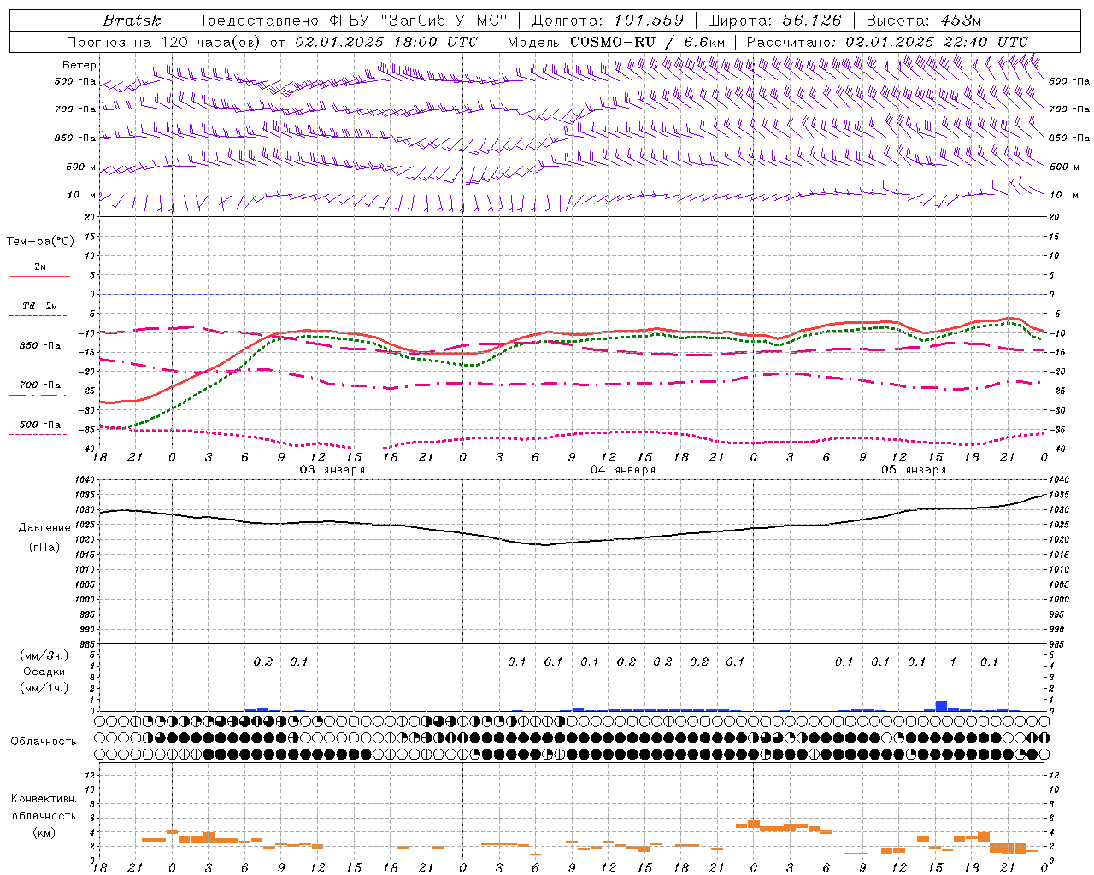Click the 04 января date label

coord(623,470)
